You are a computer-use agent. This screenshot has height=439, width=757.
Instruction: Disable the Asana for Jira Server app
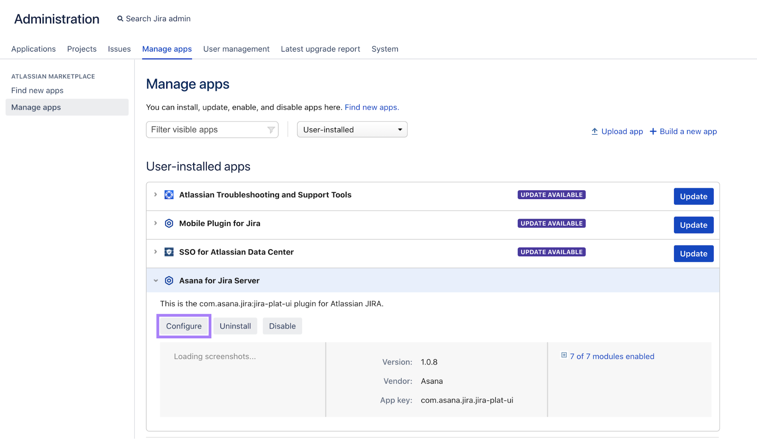point(282,326)
